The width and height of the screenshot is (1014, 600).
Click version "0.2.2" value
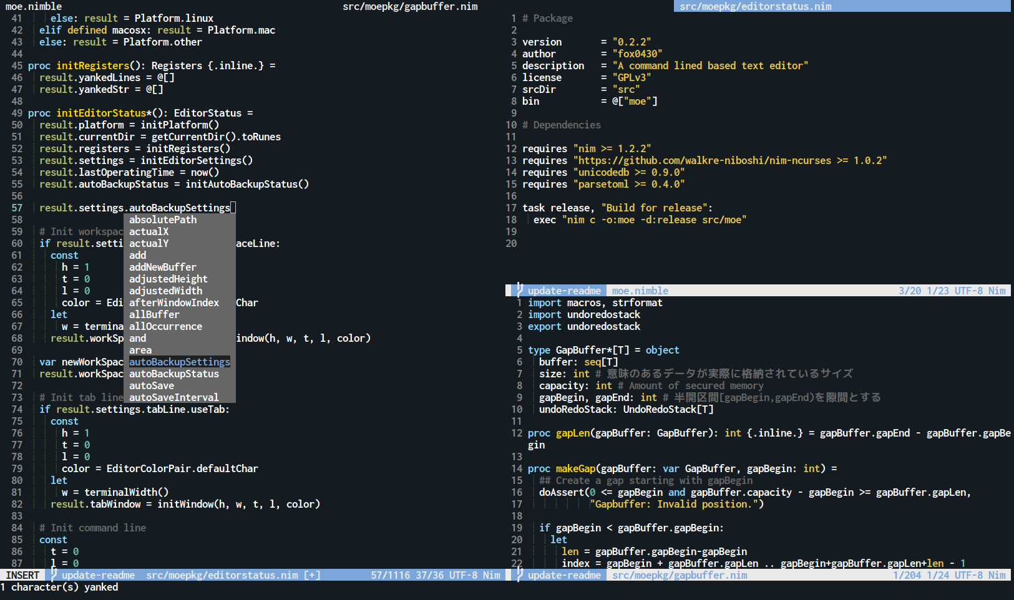(x=631, y=42)
